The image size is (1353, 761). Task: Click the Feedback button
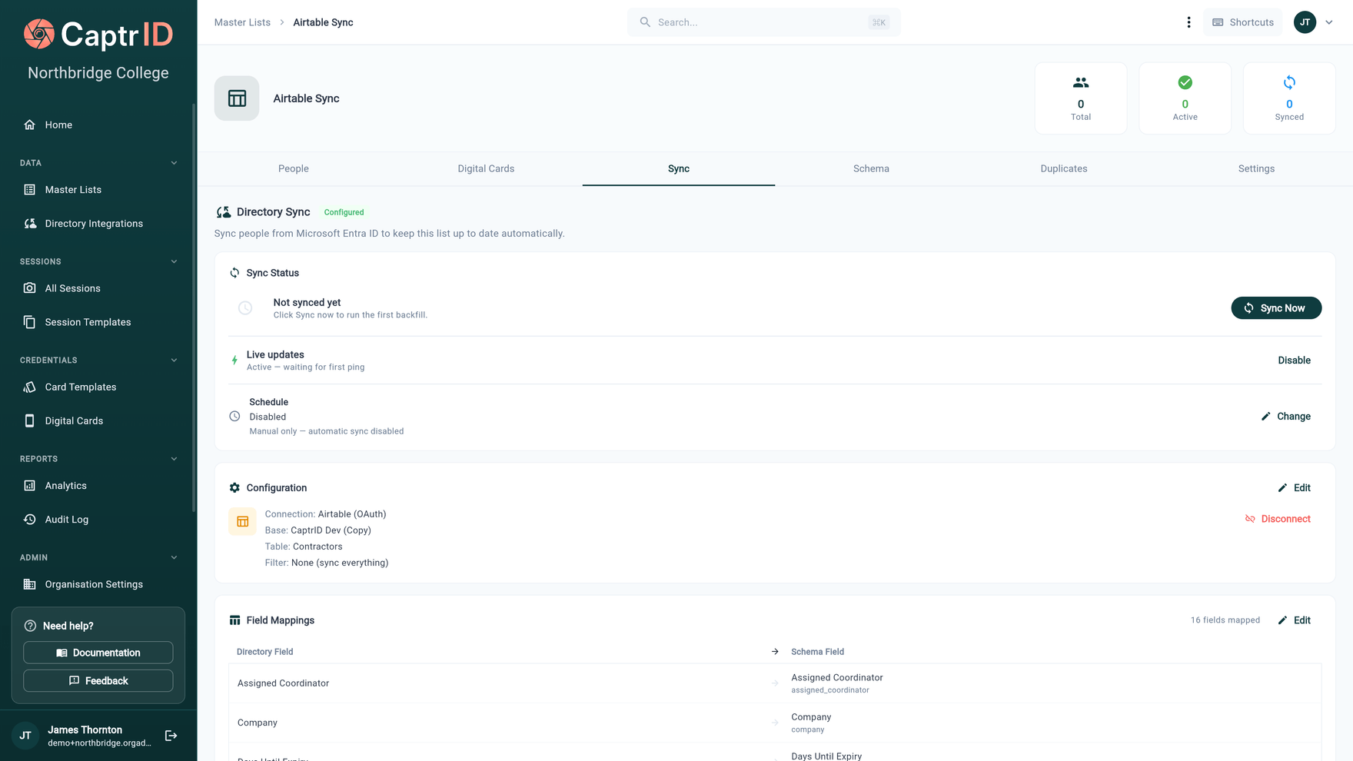point(98,681)
